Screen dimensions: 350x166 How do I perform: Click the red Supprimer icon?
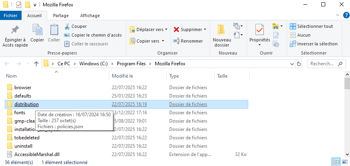(176, 29)
